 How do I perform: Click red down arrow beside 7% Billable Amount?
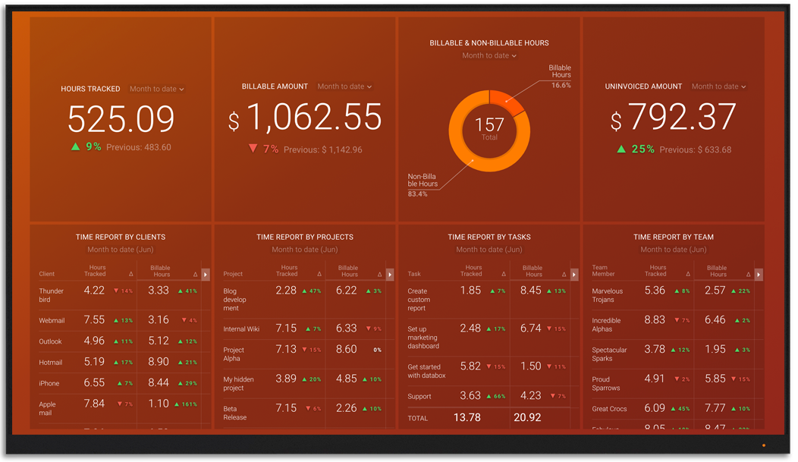253,149
